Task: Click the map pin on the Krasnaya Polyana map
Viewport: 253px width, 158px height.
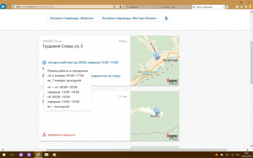Action: (155, 56)
